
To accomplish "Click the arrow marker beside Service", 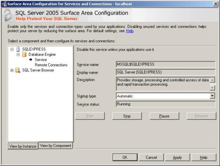I will click(x=31, y=60).
